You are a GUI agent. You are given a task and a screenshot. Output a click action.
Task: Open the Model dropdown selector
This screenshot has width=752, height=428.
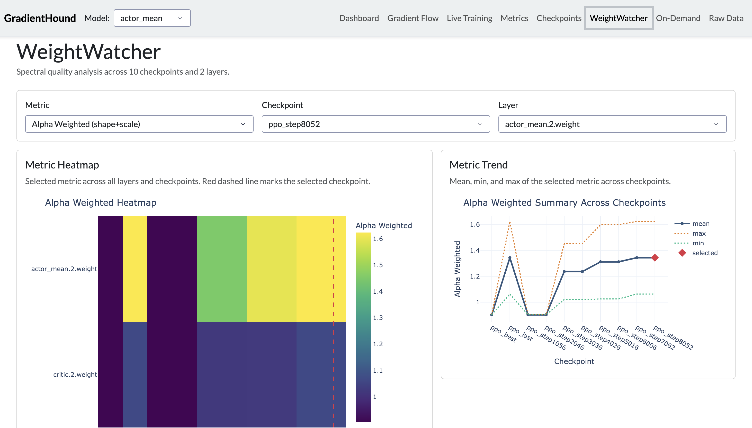coord(152,18)
